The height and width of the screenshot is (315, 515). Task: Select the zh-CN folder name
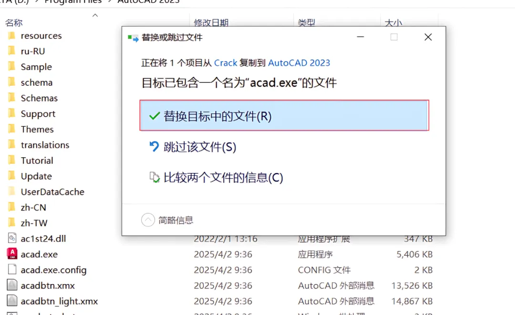(x=33, y=207)
